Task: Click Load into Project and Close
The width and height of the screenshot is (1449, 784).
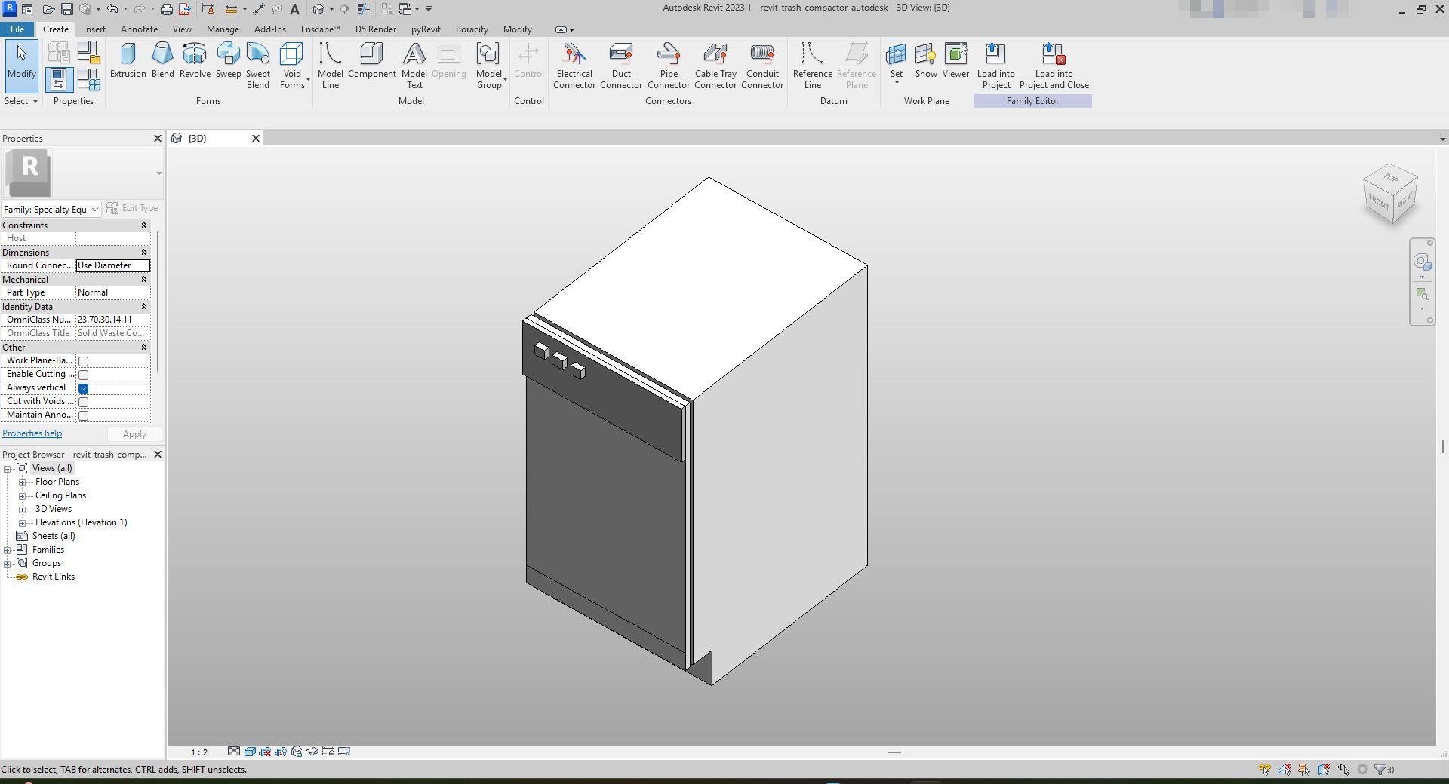Action: (x=1054, y=66)
